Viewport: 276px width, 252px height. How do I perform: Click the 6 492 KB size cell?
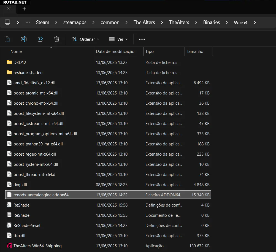(202, 83)
